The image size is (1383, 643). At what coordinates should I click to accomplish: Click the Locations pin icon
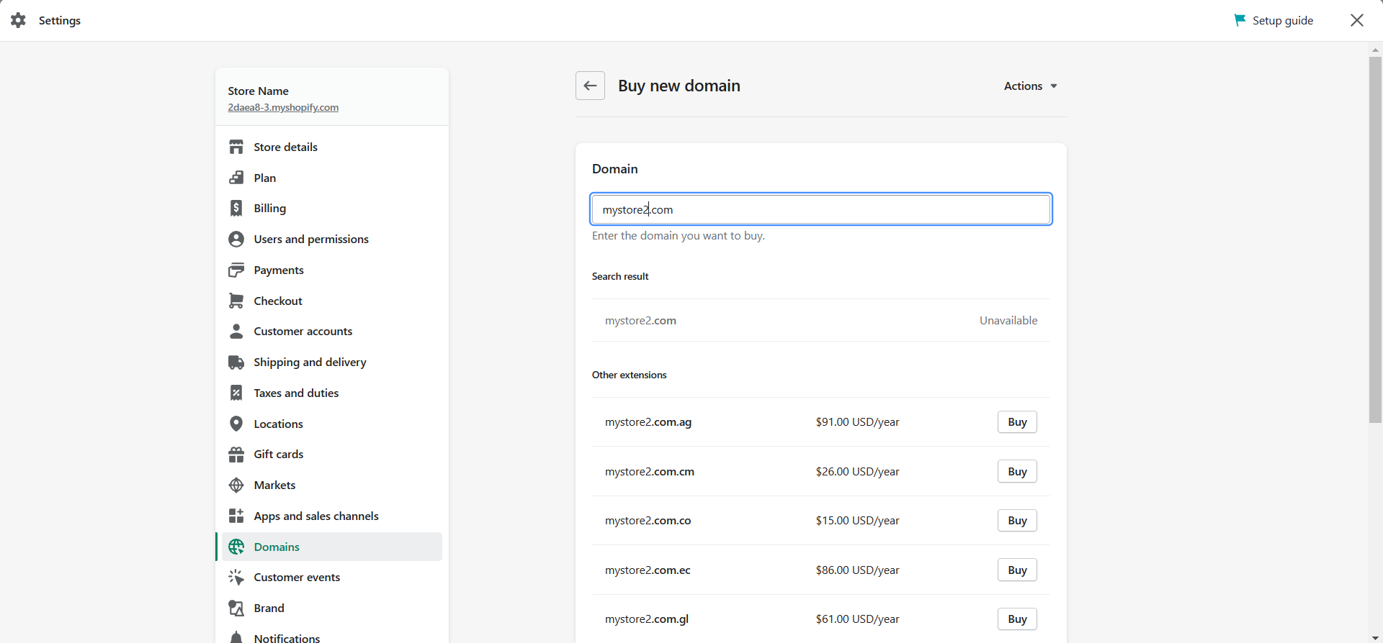pos(236,424)
